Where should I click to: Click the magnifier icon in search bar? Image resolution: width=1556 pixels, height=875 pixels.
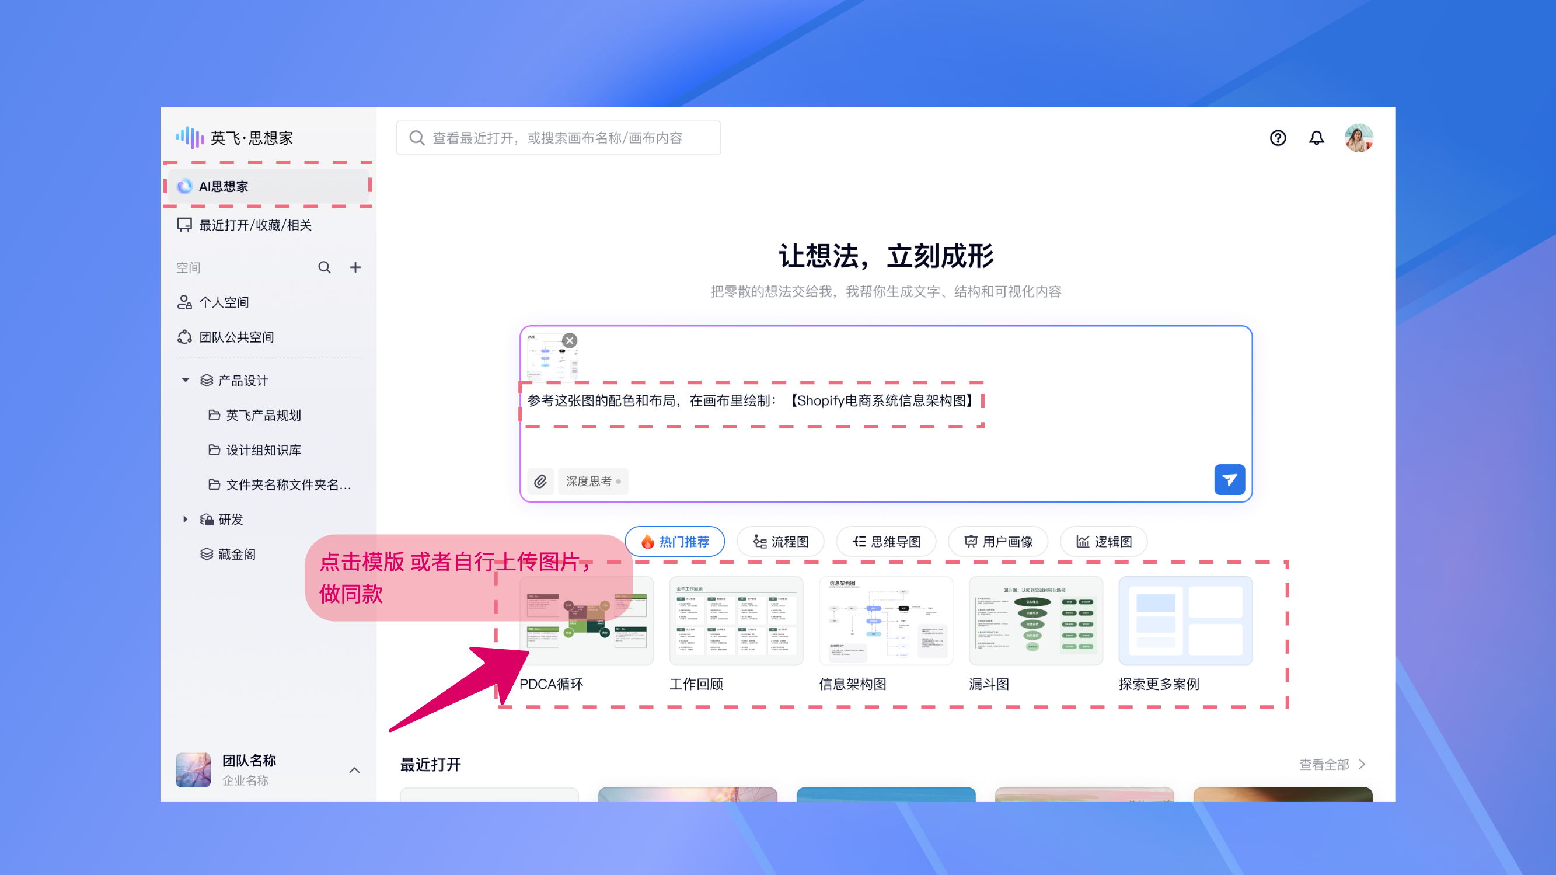[417, 138]
